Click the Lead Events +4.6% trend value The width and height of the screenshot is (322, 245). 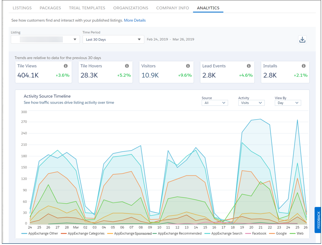coord(246,75)
